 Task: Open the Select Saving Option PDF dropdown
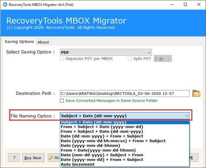click(x=106, y=52)
